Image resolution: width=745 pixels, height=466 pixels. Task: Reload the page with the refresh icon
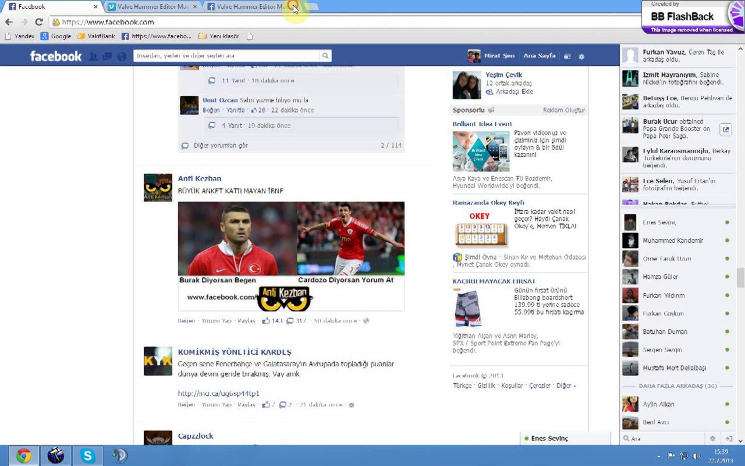(39, 22)
